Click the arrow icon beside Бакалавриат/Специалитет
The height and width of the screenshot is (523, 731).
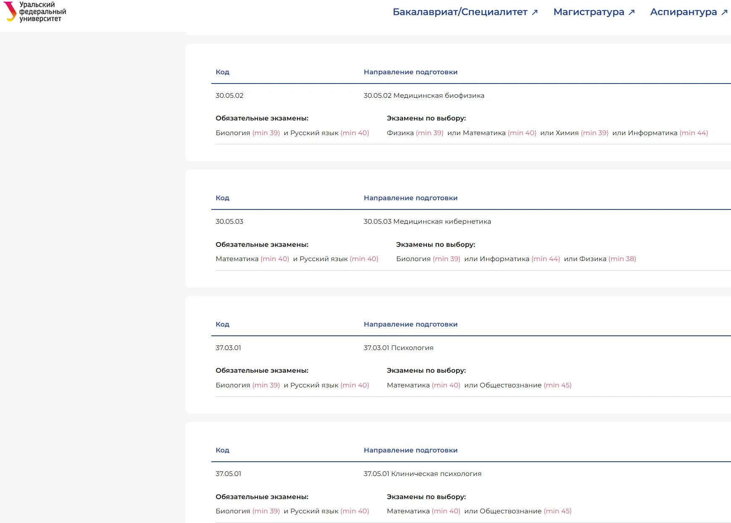click(535, 13)
